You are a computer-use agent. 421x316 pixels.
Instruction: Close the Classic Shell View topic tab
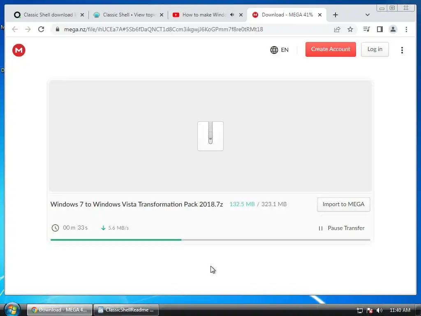coord(162,15)
